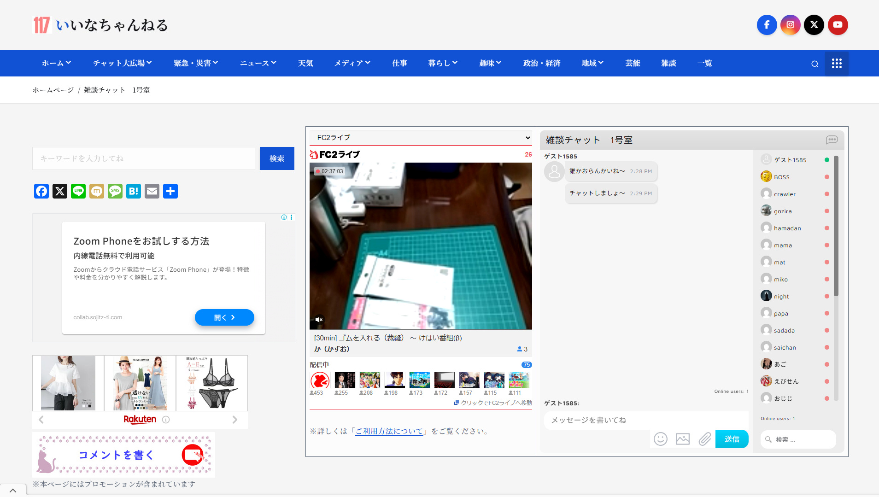Open the 政治・経済 menu item
The width and height of the screenshot is (879, 497).
click(x=542, y=63)
